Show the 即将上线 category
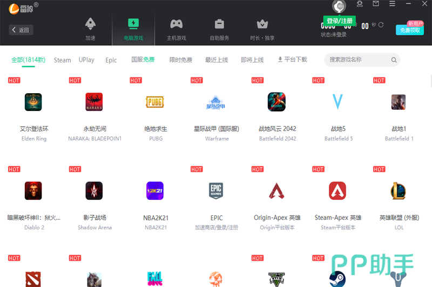The image size is (432, 287). tap(252, 60)
